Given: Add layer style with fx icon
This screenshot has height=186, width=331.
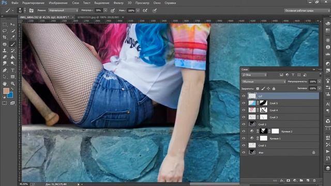Looking at the screenshot, I should coord(281,180).
